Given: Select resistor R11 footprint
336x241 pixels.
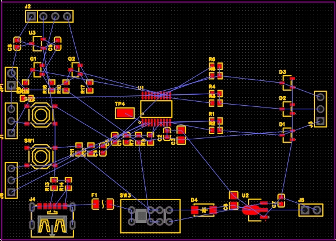Looking at the screenshot, I should coord(79,149).
